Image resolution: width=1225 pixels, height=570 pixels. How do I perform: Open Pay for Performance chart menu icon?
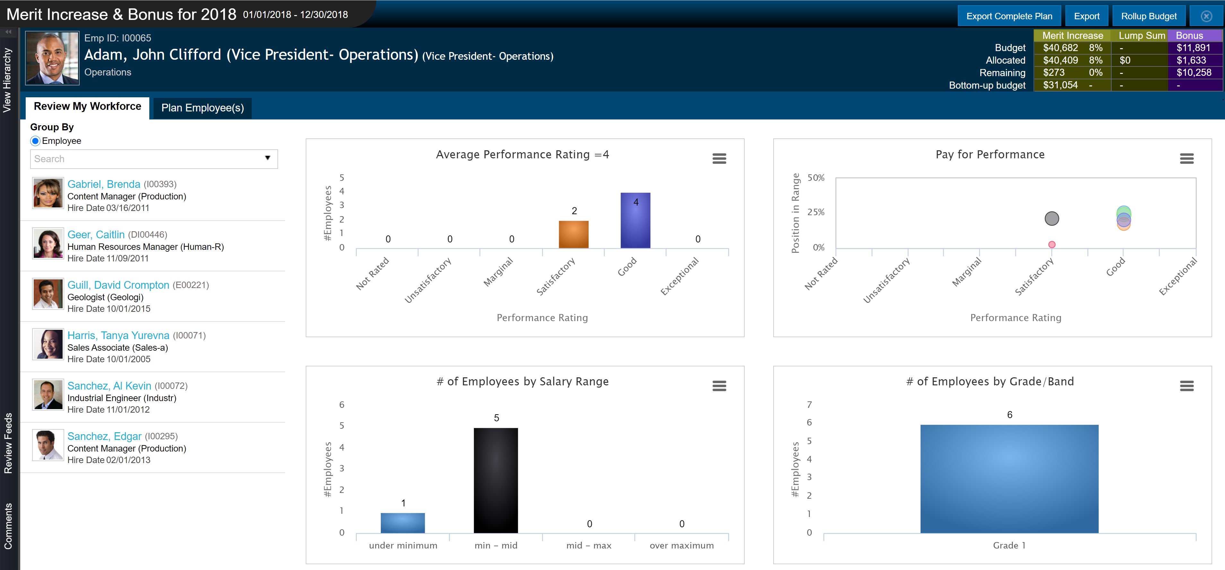pyautogui.click(x=1186, y=158)
